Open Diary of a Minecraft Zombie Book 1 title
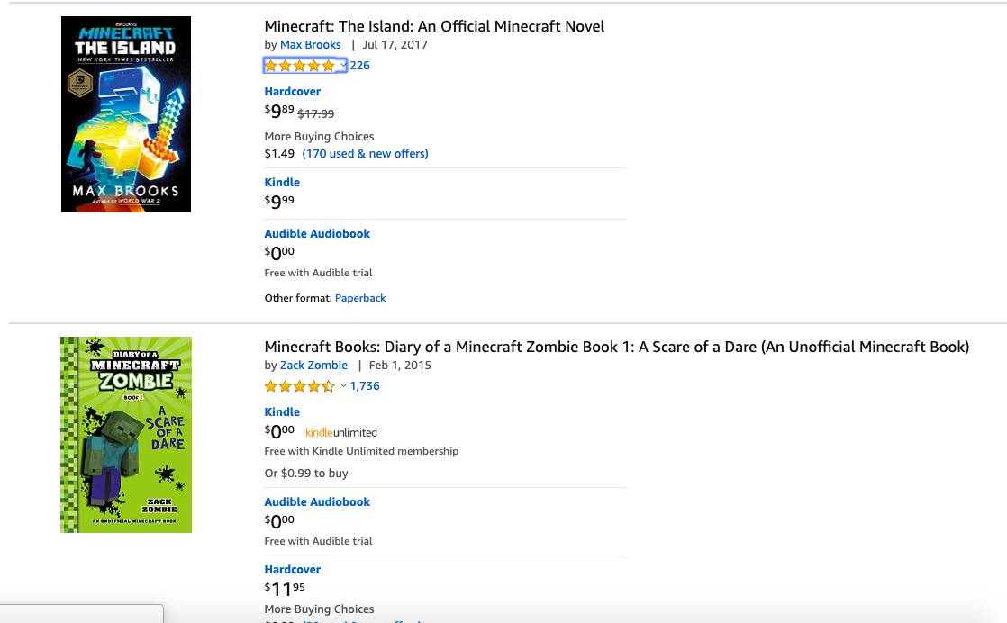This screenshot has height=623, width=1007. click(616, 347)
